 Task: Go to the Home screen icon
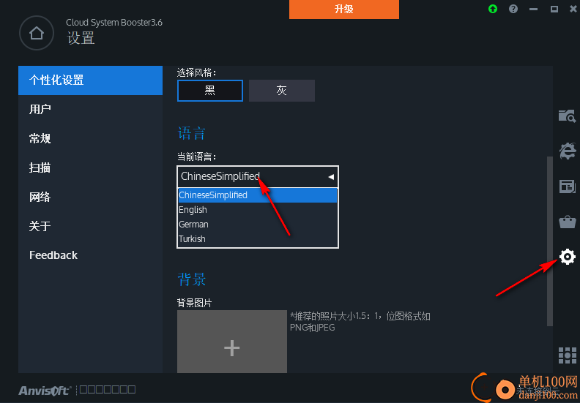pyautogui.click(x=37, y=33)
